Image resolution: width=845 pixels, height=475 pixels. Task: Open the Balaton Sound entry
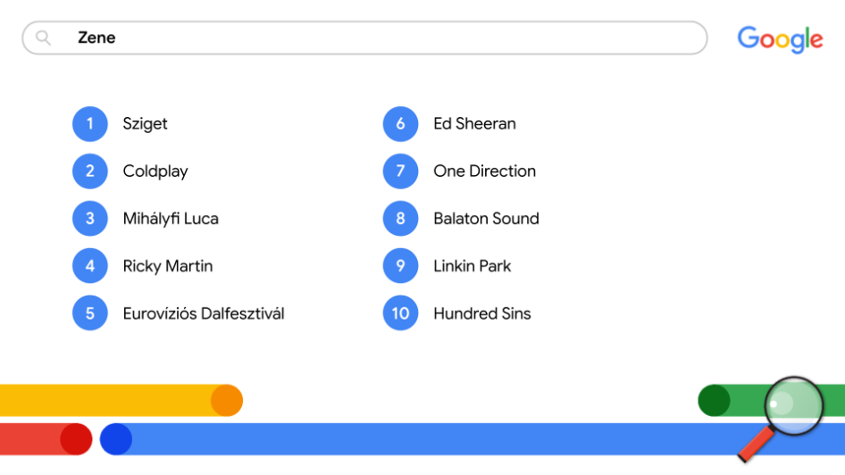coord(486,219)
